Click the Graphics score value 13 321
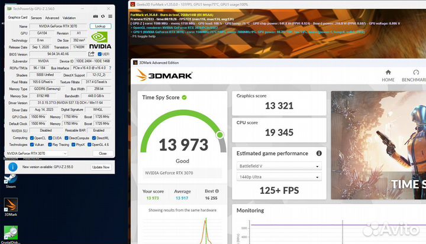Image resolution: width=426 pixels, height=244 pixels. point(279,106)
